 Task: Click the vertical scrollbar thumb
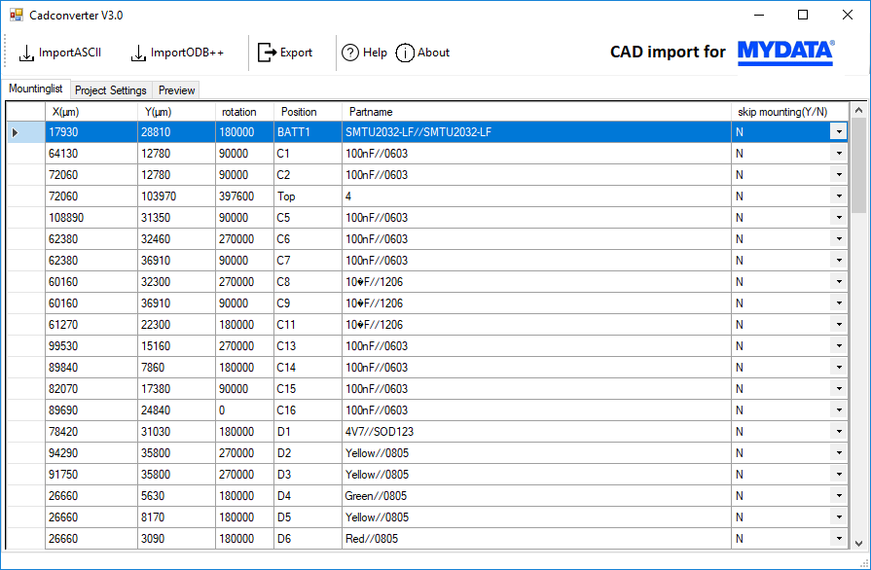[x=858, y=165]
